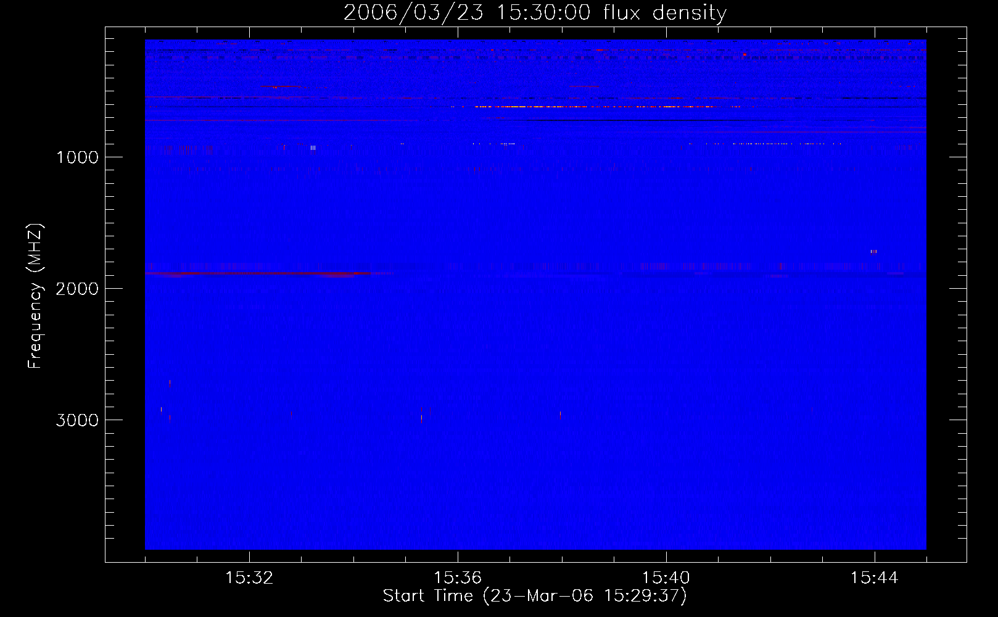Click the dark horizontal line near the spectrogram top
The height and width of the screenshot is (617, 998).
(535, 50)
